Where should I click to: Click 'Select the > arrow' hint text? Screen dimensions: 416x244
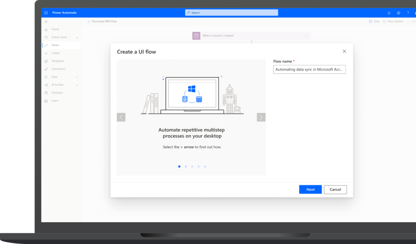192,147
